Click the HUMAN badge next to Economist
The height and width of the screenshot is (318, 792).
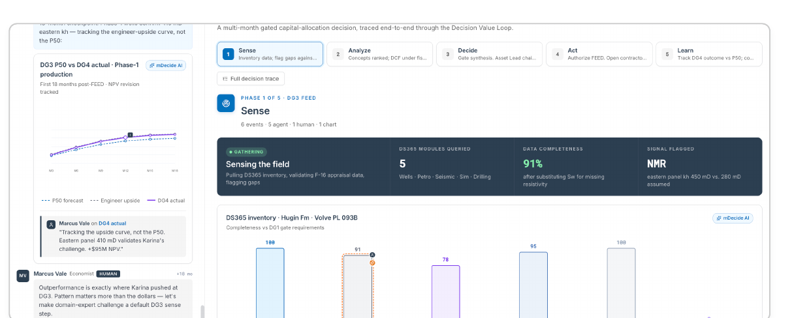108,274
